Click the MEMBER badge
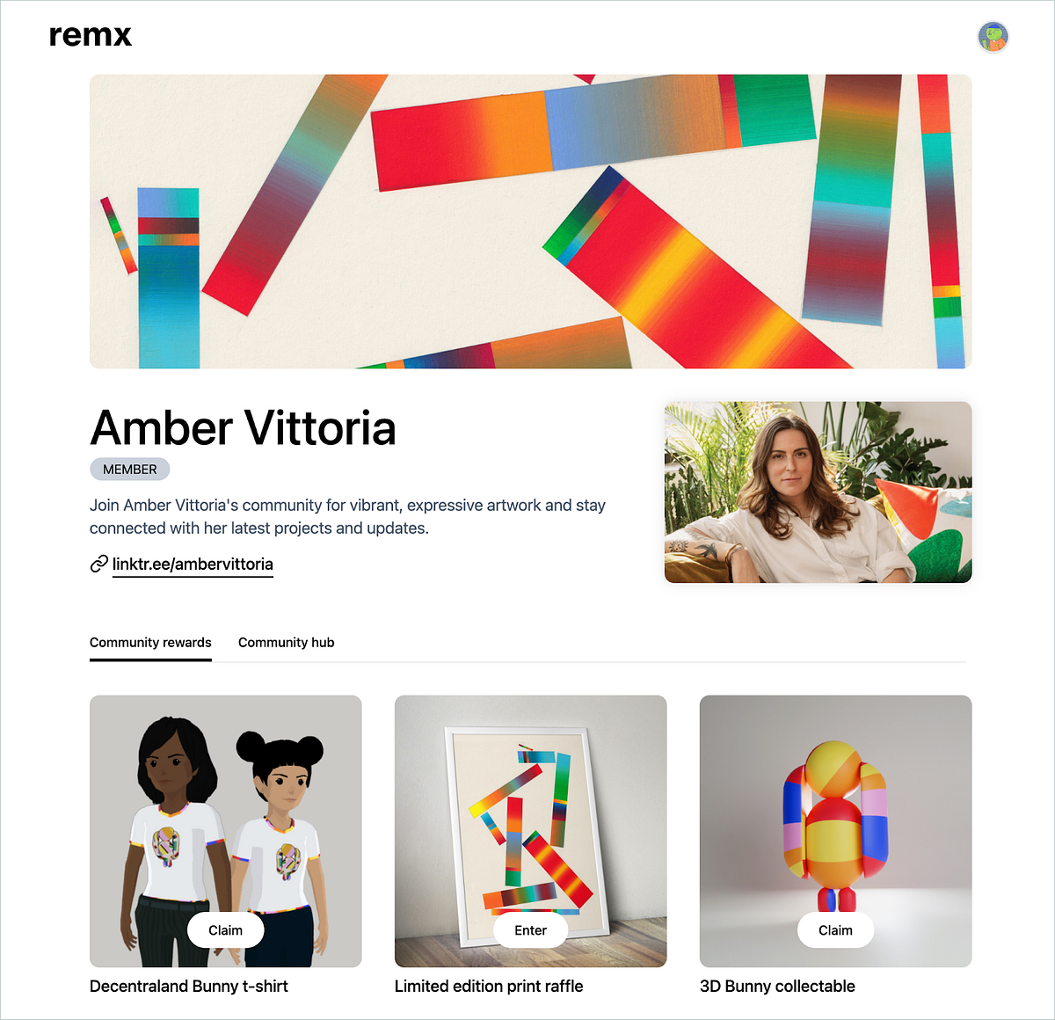 click(x=129, y=470)
